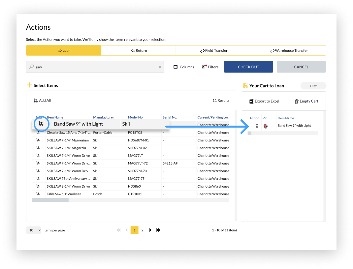Click add-to-cart icon for Band Saw 9" with Light
The image size is (353, 269).
[41, 124]
